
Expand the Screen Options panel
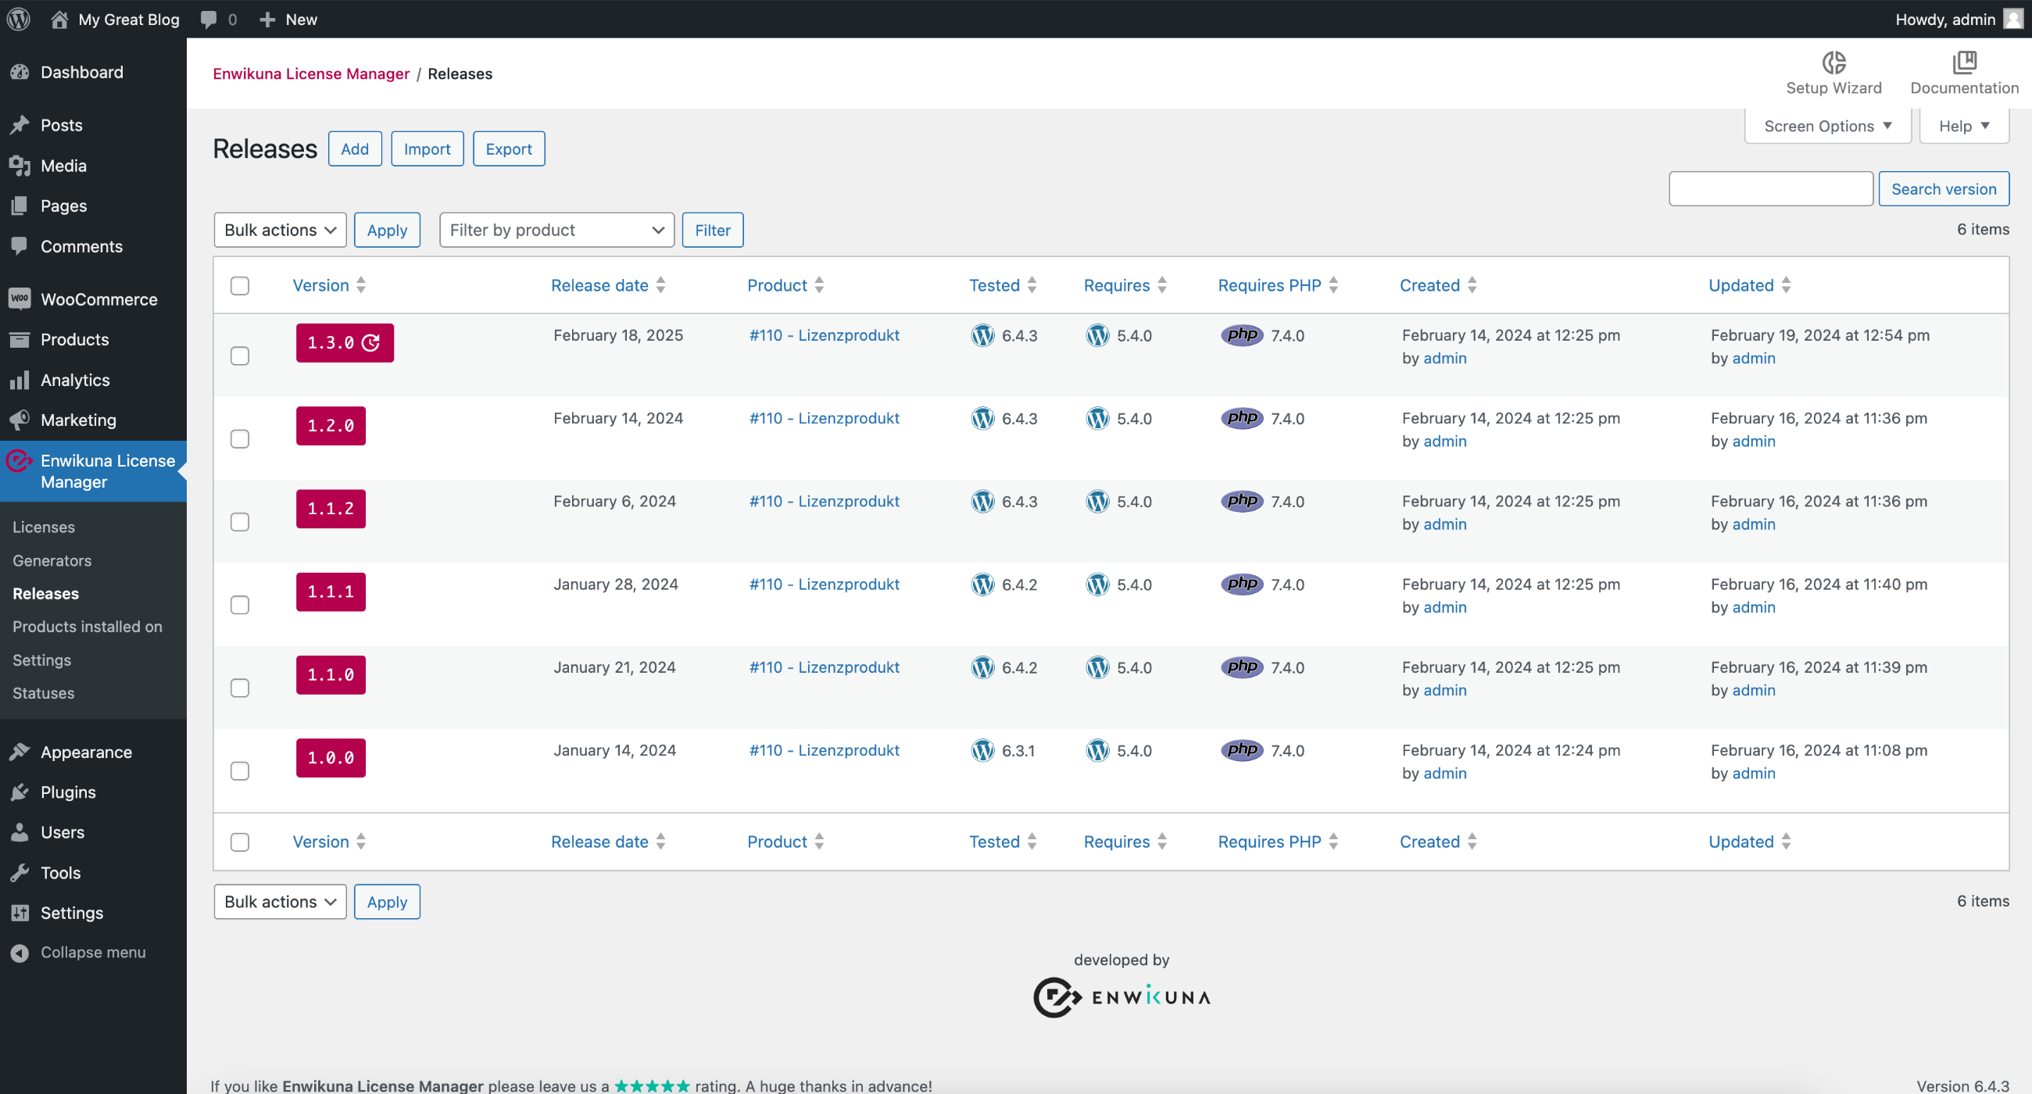click(1827, 126)
